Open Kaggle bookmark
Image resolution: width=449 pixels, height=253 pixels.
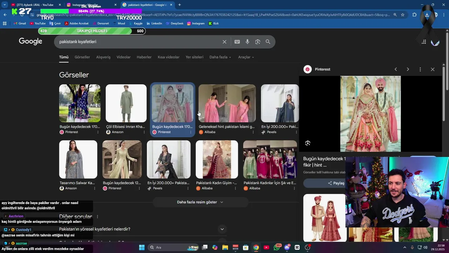coord(136,23)
